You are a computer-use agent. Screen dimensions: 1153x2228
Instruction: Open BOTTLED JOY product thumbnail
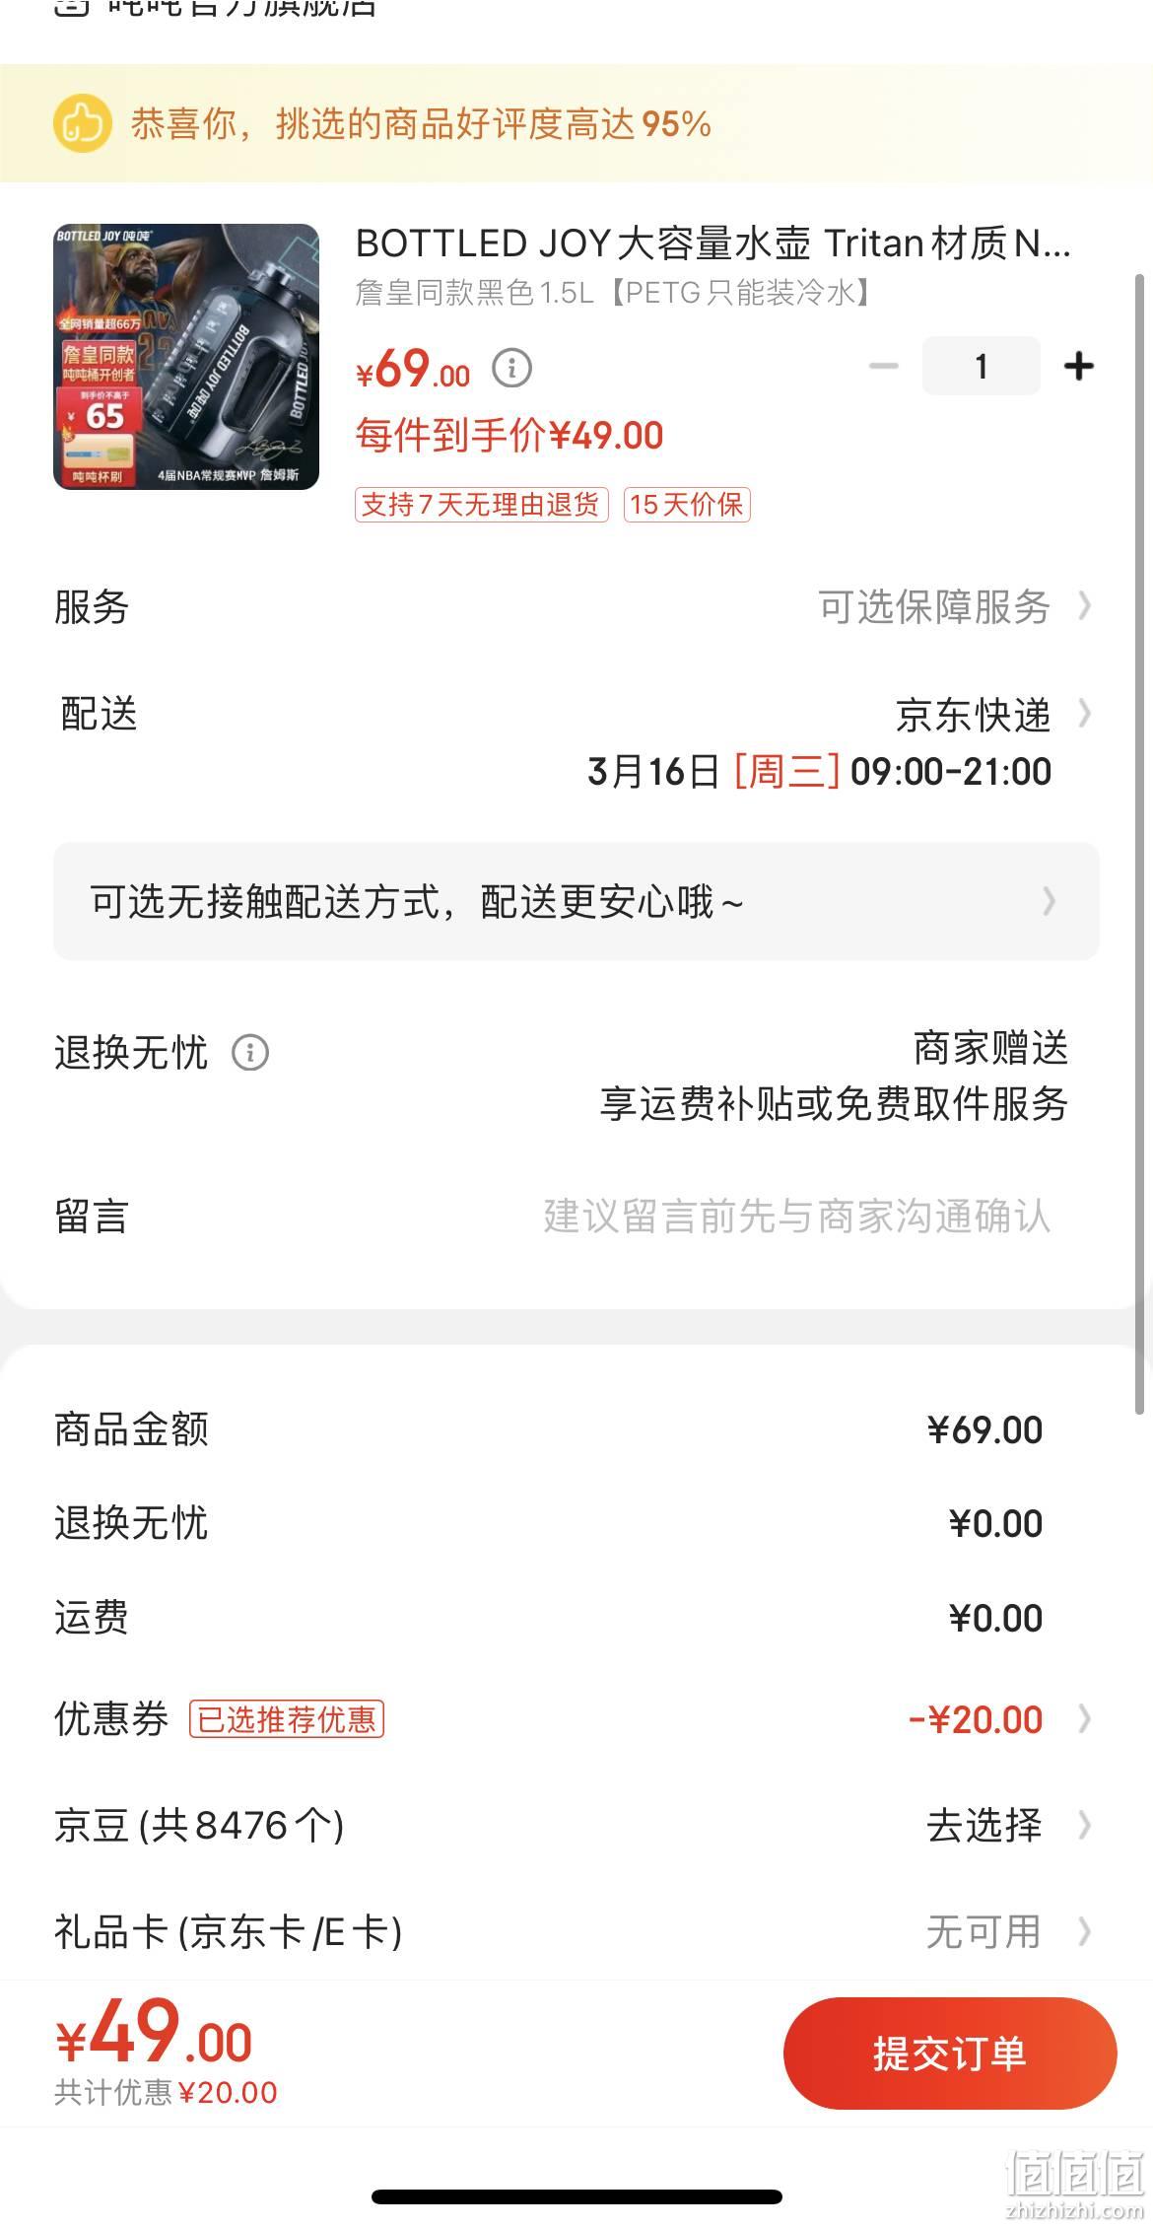click(x=186, y=357)
